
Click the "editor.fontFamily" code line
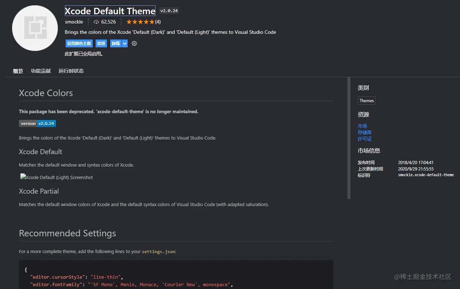click(x=132, y=284)
